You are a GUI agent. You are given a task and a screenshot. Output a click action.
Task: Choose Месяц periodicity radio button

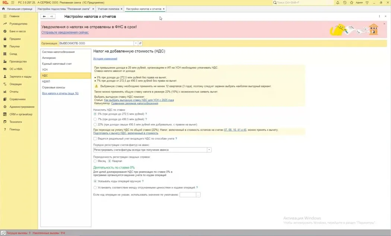(95, 161)
